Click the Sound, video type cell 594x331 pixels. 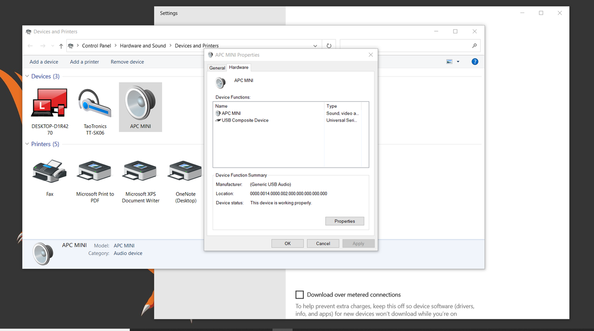[342, 113]
